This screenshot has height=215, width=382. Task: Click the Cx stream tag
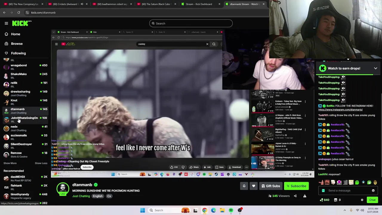click(109, 196)
